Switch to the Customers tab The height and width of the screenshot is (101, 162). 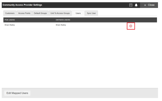pyautogui.click(x=10, y=13)
